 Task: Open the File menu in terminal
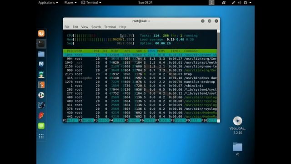coord(67,27)
